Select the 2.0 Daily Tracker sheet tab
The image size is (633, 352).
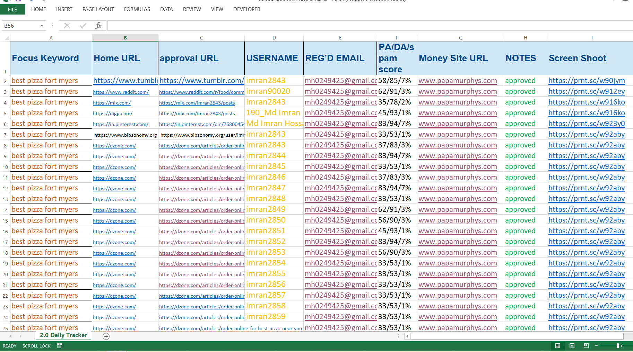[63, 335]
